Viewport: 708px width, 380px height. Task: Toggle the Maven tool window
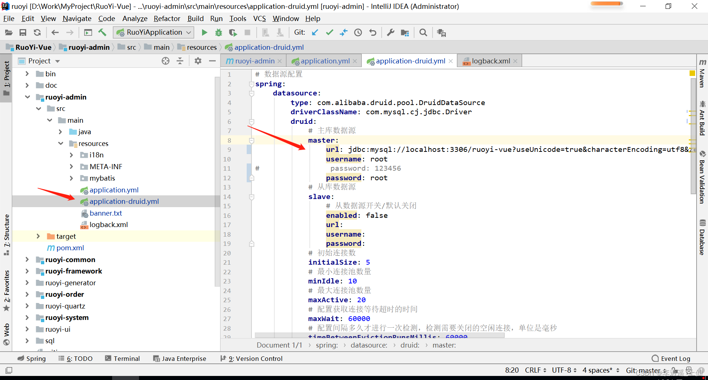(702, 73)
